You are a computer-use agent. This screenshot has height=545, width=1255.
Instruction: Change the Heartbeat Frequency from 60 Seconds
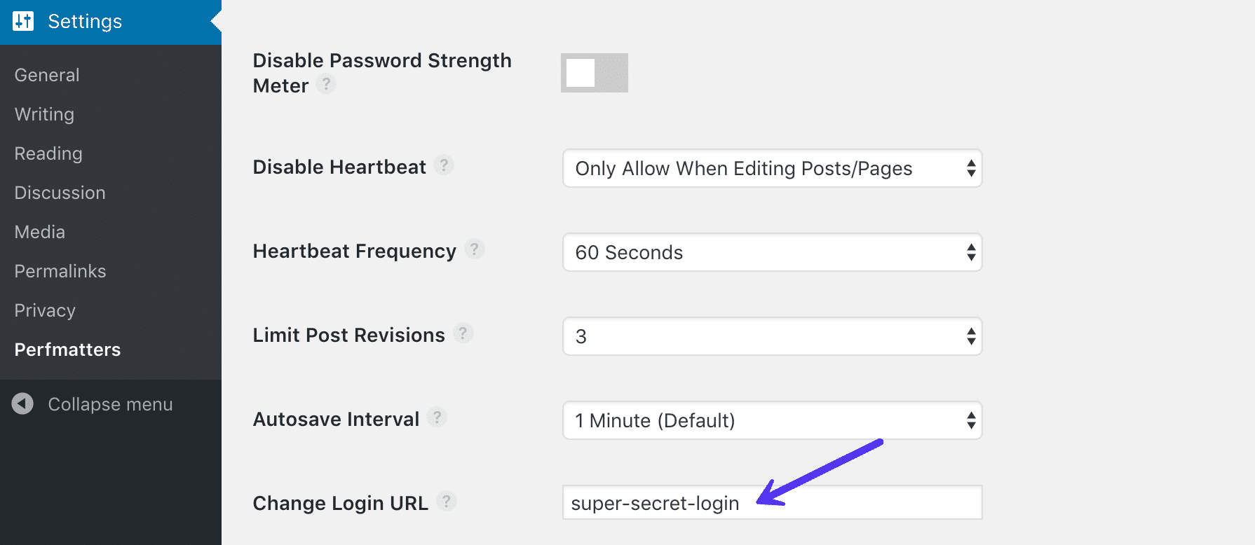point(771,252)
